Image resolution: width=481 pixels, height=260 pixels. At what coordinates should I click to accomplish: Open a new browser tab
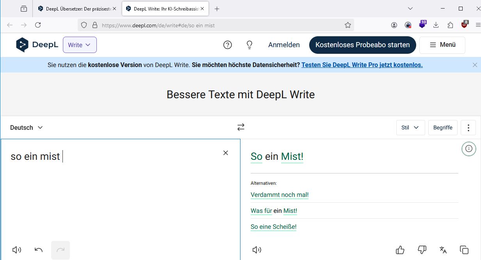pyautogui.click(x=217, y=9)
